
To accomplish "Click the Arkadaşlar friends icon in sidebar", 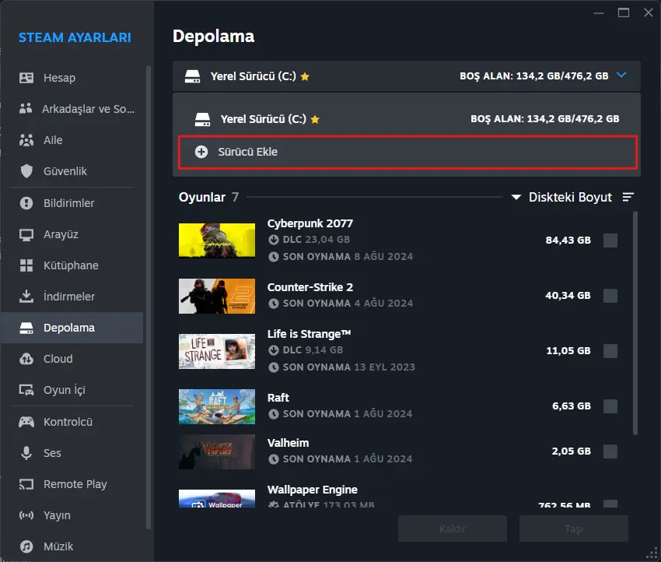I will point(26,108).
